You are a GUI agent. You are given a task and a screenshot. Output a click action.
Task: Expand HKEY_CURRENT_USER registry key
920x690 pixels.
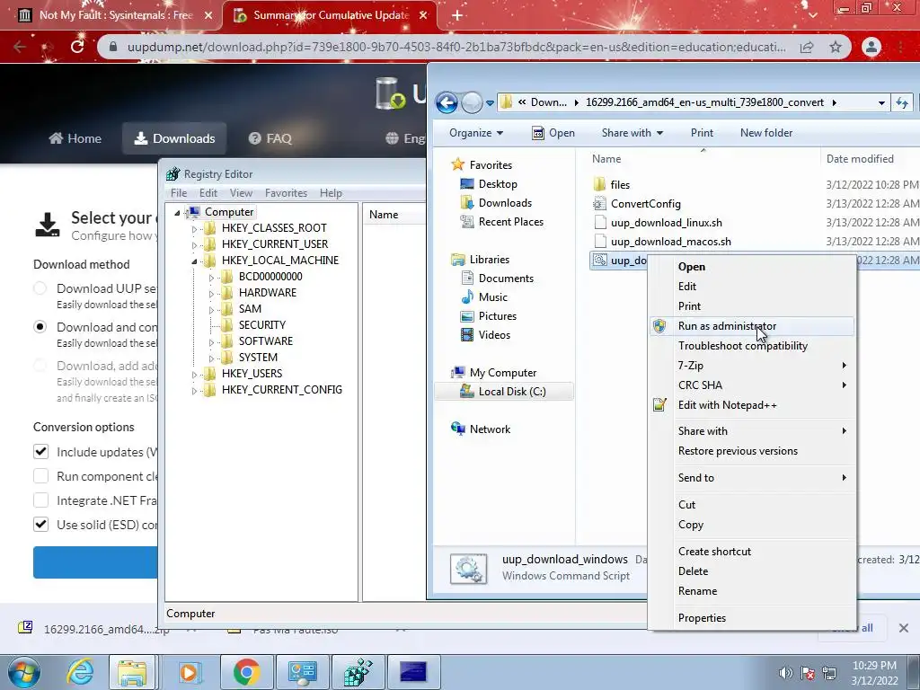tap(195, 244)
